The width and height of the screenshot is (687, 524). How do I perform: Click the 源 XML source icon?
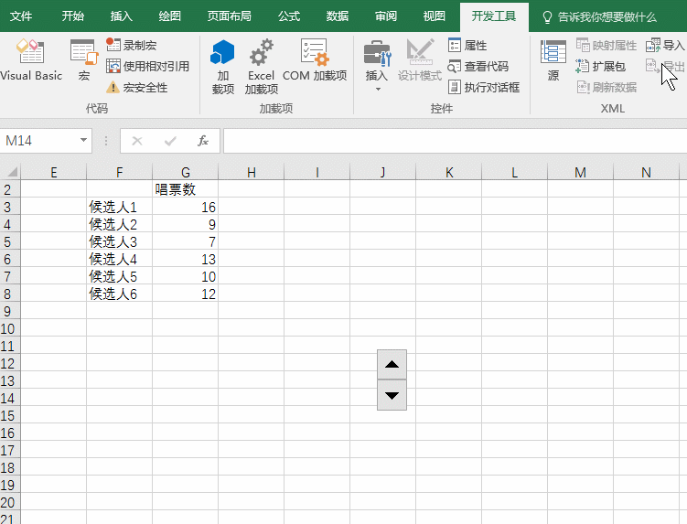553,60
